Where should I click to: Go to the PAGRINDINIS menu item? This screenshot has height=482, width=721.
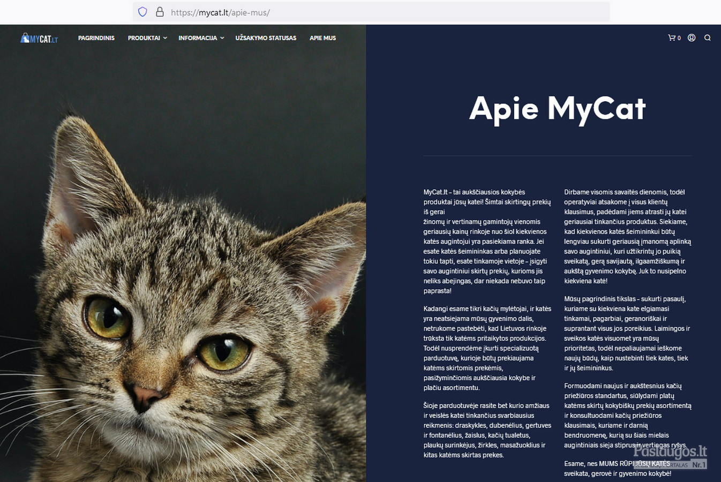96,38
